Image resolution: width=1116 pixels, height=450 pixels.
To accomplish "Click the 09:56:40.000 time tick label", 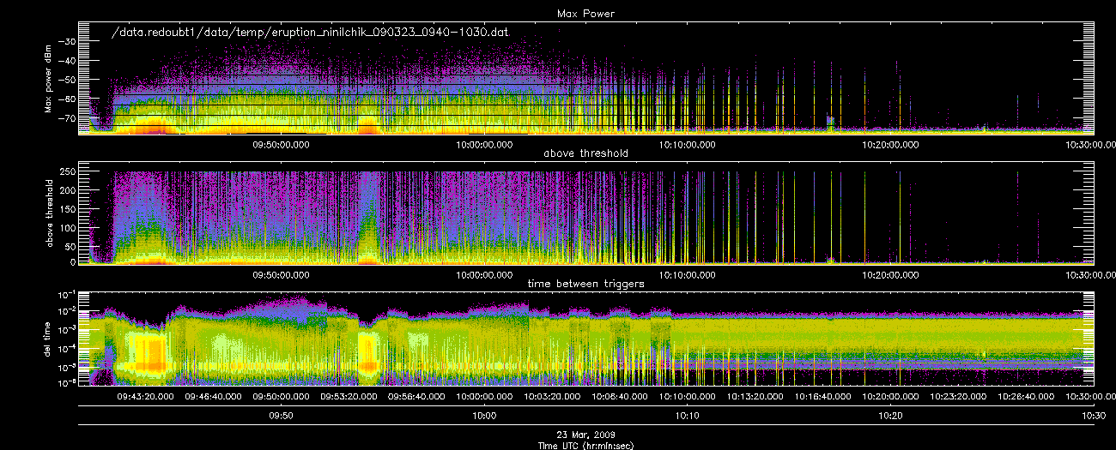I will pos(416,397).
